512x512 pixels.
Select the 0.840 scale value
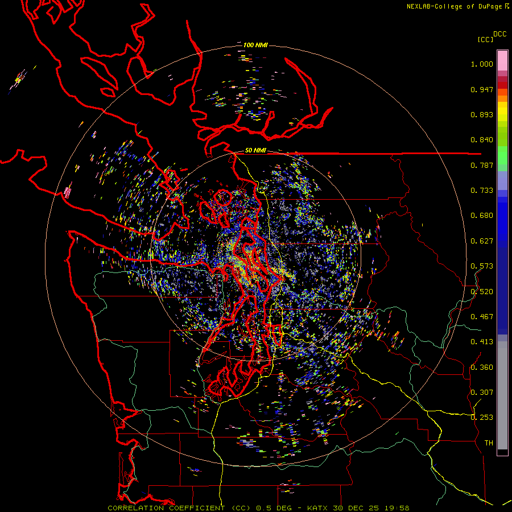pos(482,140)
